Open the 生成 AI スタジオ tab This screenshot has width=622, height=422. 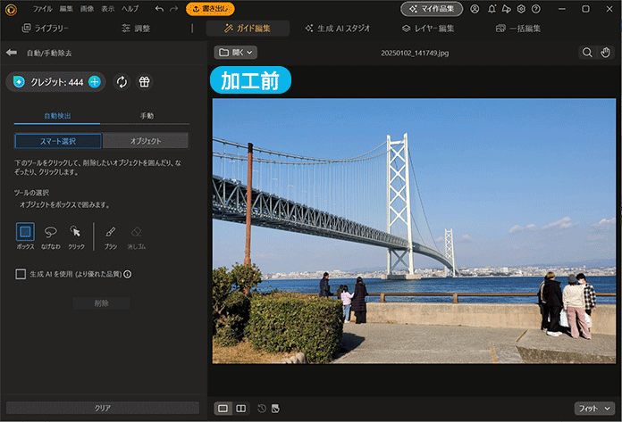pos(338,29)
